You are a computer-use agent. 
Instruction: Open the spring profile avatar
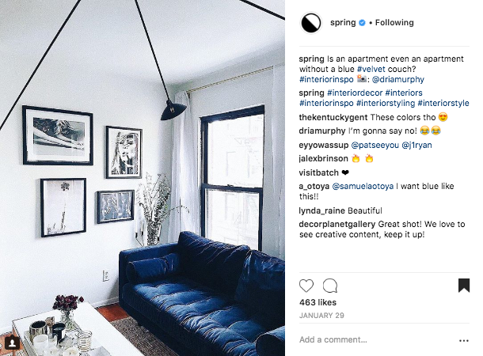coord(310,23)
